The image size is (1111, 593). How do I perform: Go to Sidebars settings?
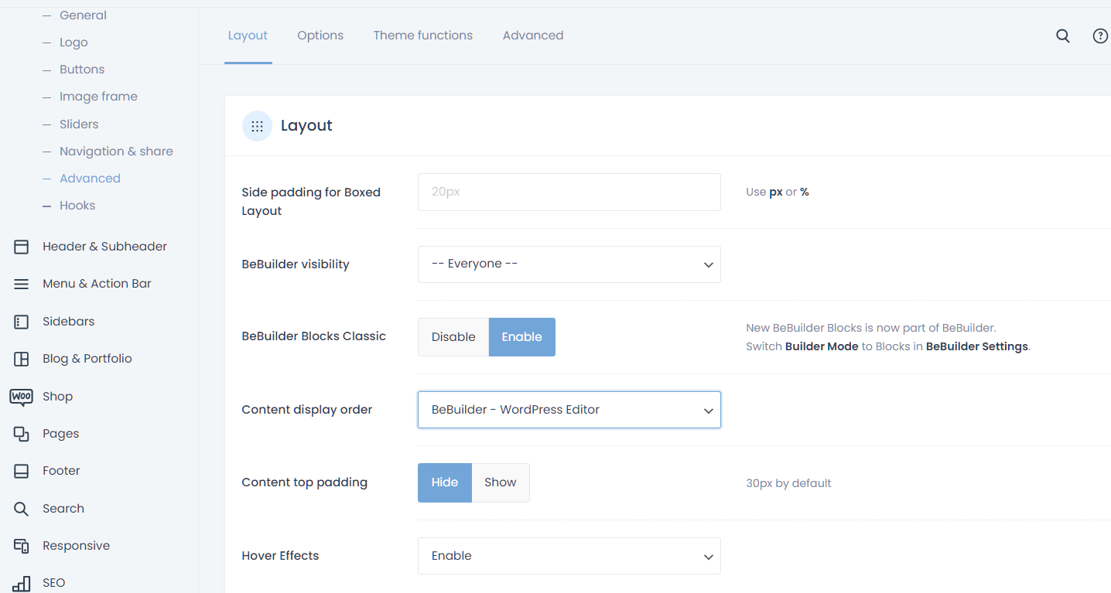[x=68, y=322]
